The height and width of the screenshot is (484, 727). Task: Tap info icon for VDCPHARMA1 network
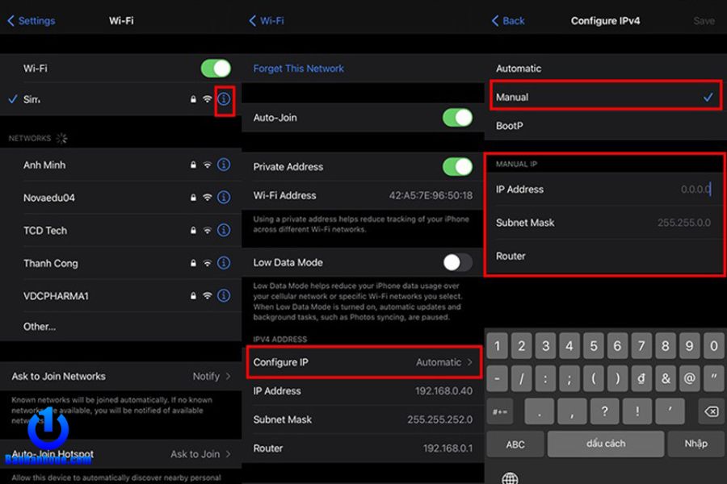[x=224, y=296]
